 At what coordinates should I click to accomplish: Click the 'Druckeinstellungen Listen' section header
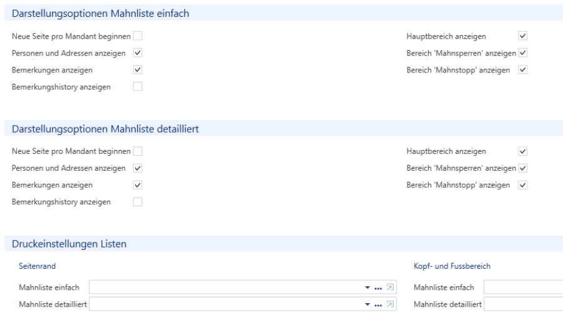click(283, 244)
